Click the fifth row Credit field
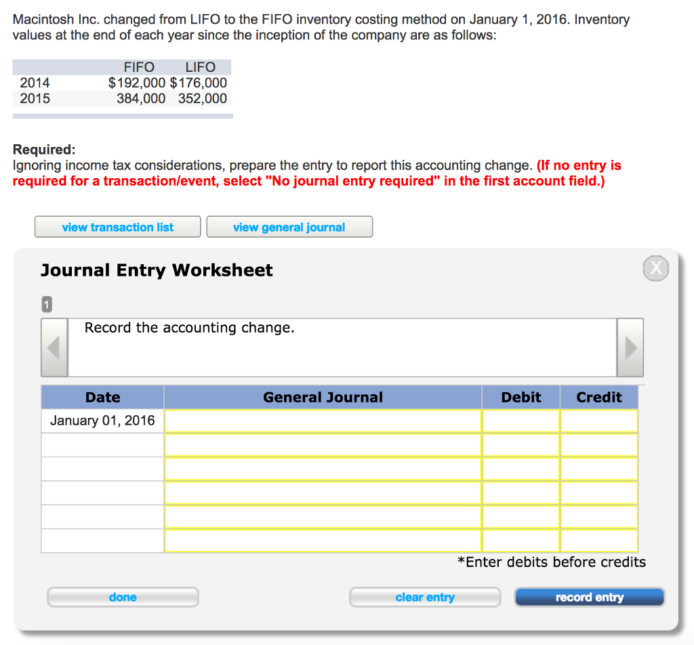Viewport: 694px width, 645px height. pos(599,516)
